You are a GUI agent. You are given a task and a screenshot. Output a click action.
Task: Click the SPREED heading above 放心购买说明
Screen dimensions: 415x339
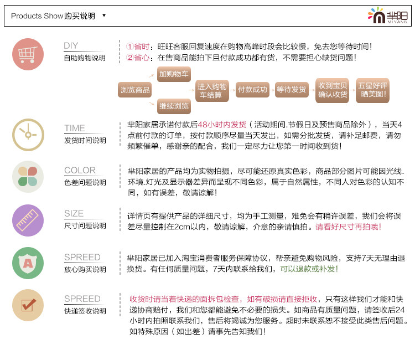(82, 257)
